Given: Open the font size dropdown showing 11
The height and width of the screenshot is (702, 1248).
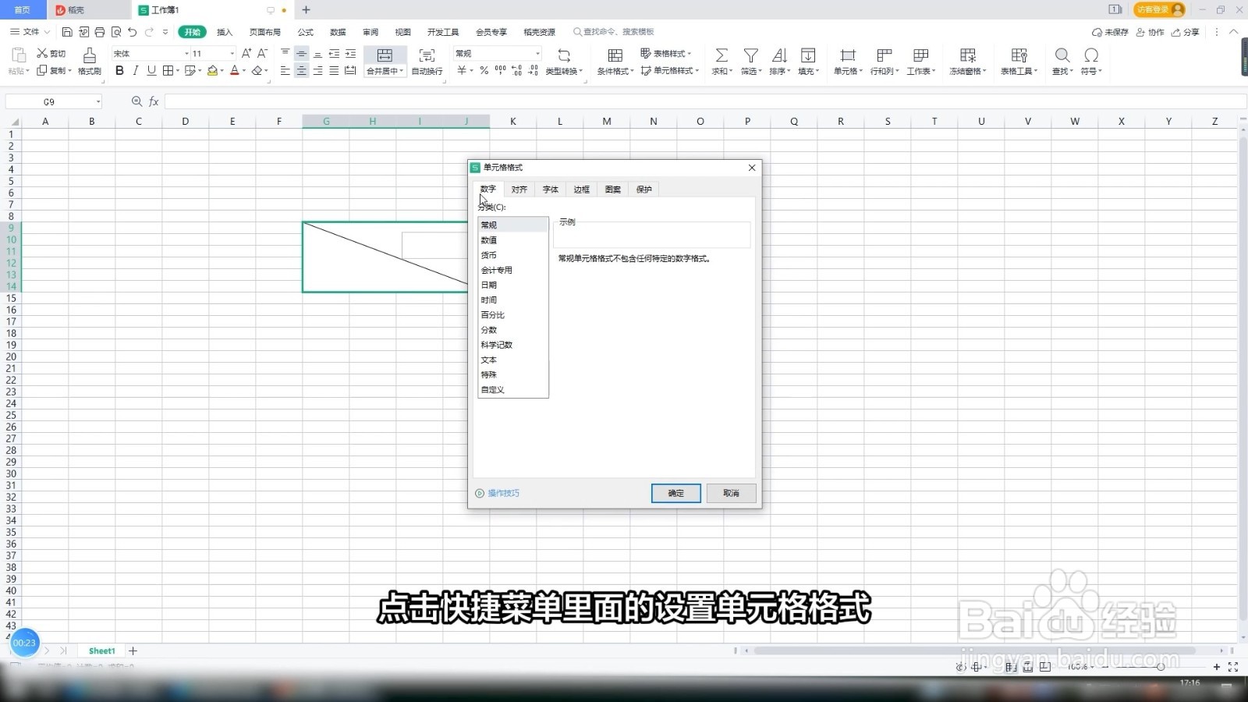Looking at the screenshot, I should [232, 53].
